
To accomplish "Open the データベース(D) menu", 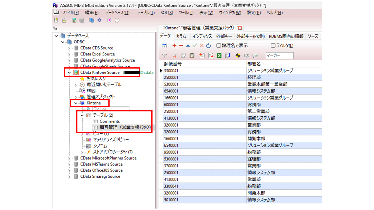I will coord(117,13).
